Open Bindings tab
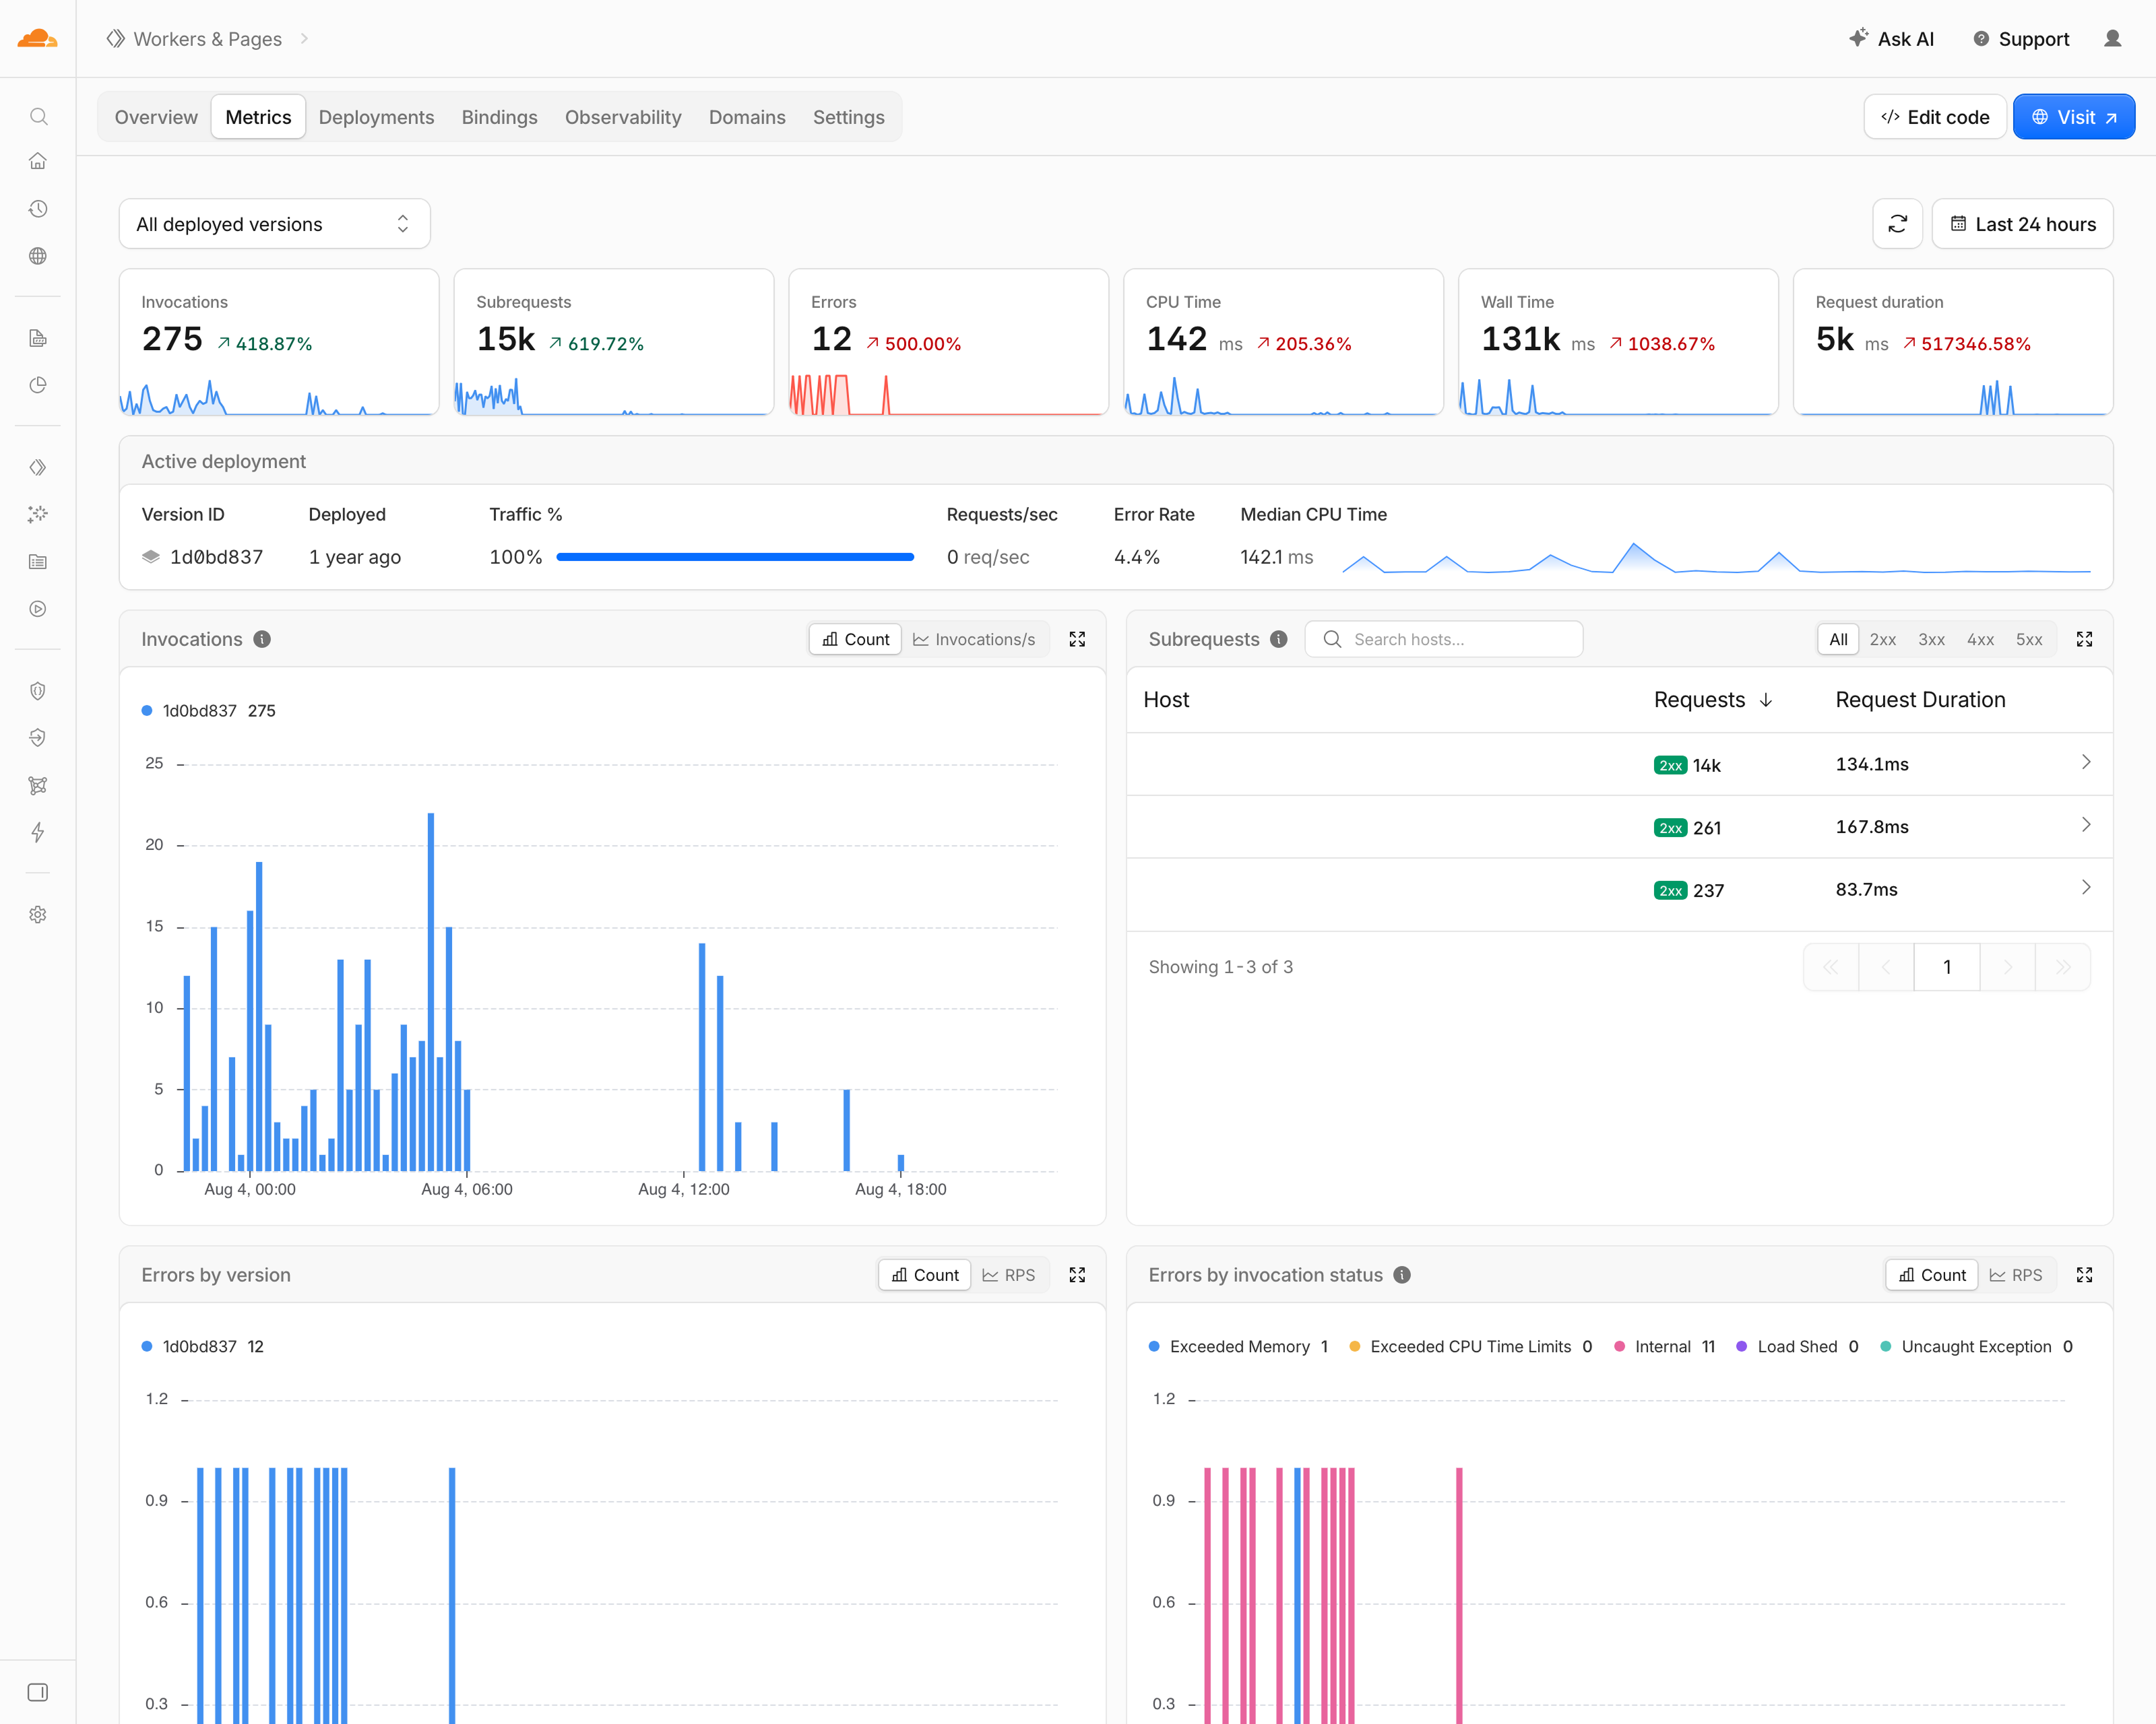This screenshot has height=1724, width=2156. (499, 117)
